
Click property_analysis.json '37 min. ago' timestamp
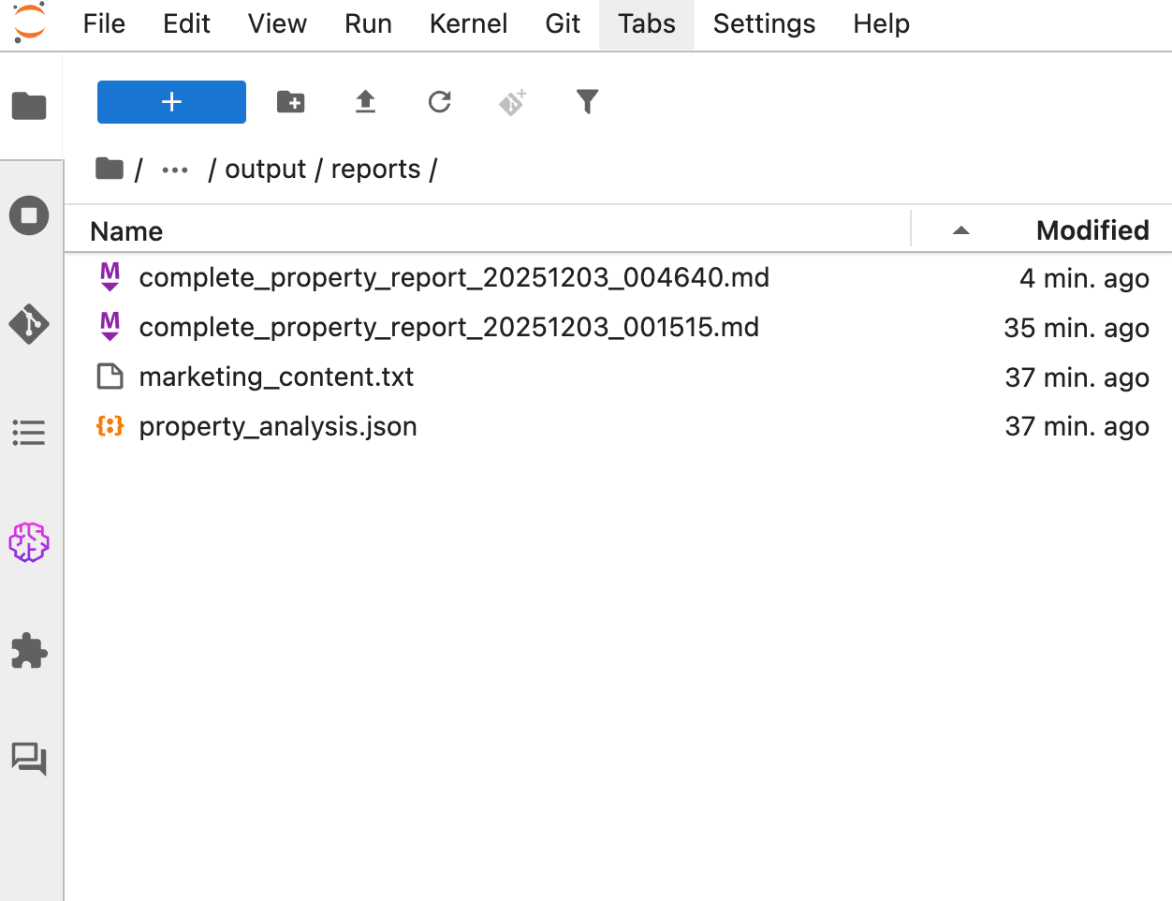point(1077,426)
